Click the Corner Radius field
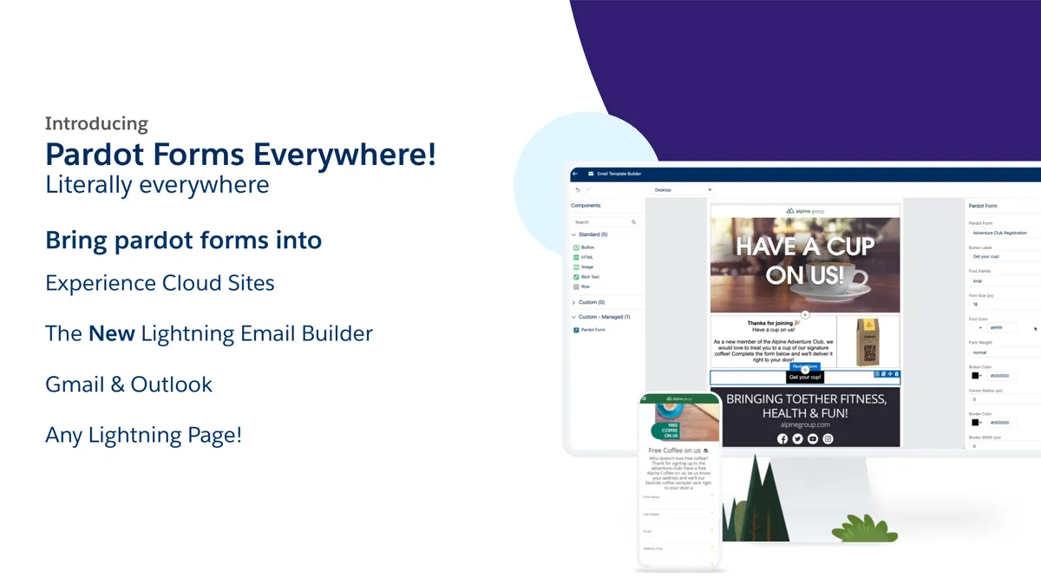This screenshot has height=586, width=1041. 1005,399
